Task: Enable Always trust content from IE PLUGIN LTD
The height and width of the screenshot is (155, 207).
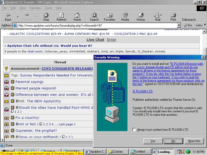Action: point(134,130)
